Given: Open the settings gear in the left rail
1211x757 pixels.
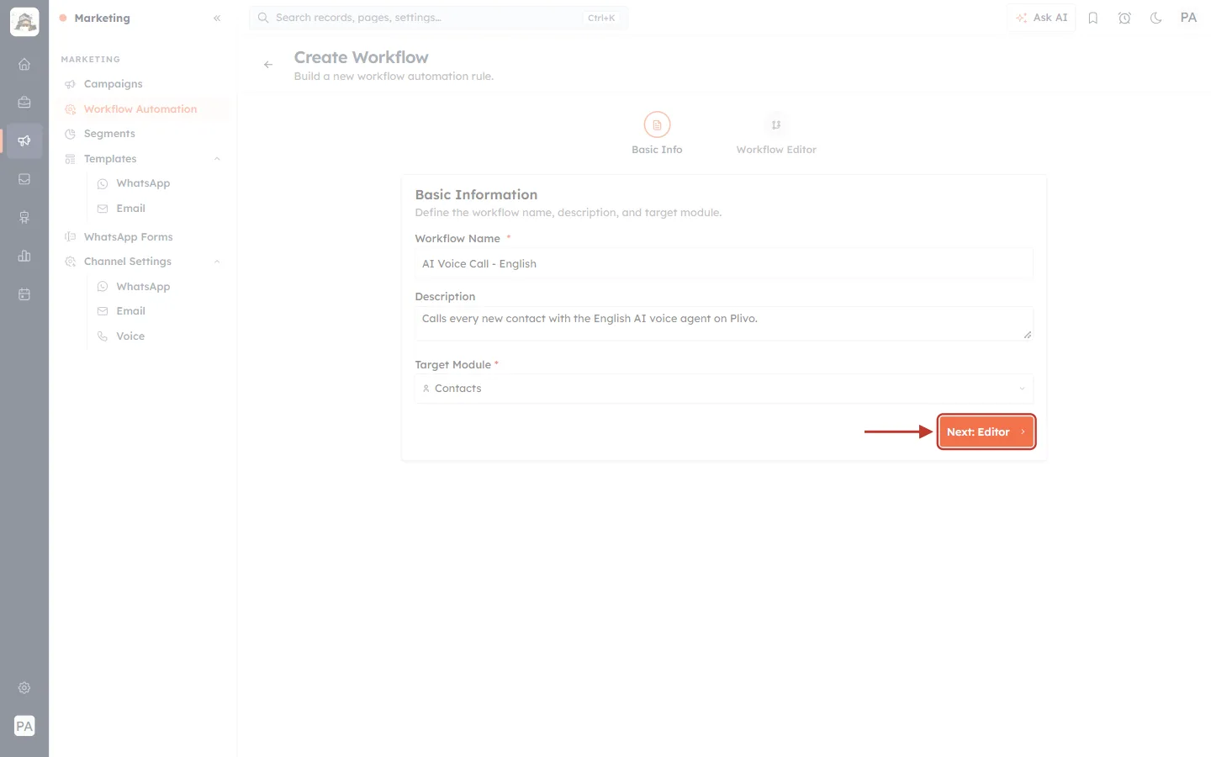Looking at the screenshot, I should 24,688.
